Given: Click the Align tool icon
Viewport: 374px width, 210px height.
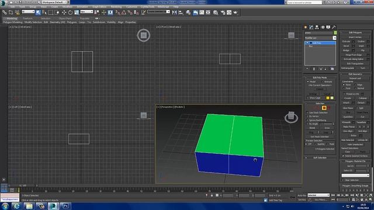Looking at the screenshot, I should coord(181,12).
